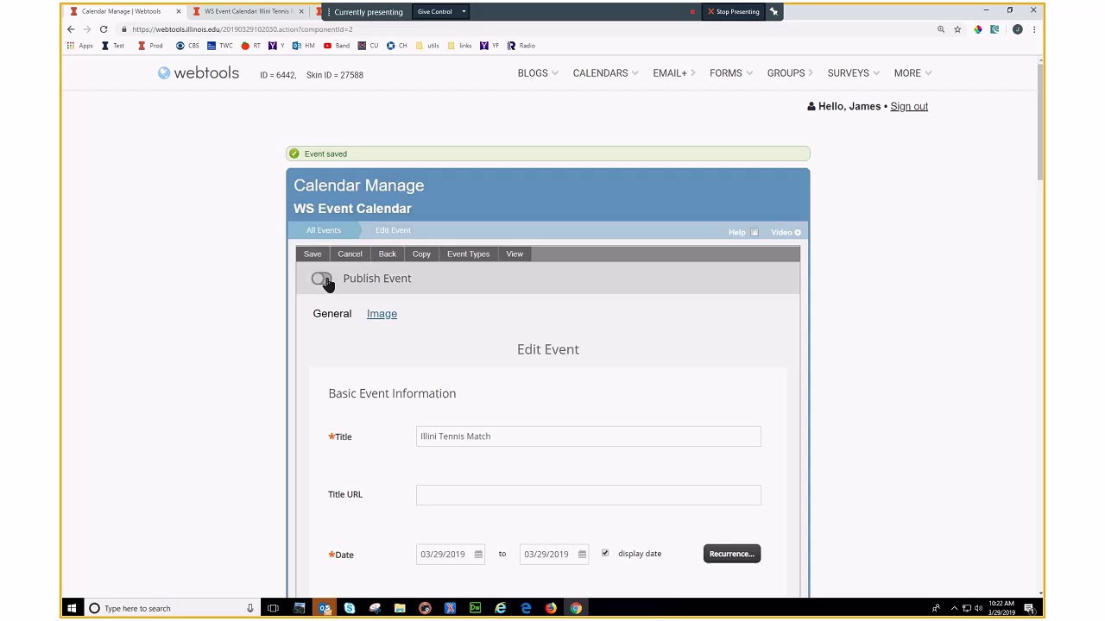Click into the Title URL field
Screen dimensions: 1105x621
[588, 495]
